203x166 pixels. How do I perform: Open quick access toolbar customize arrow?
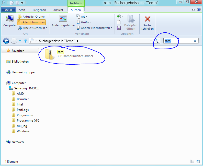(22, 3)
